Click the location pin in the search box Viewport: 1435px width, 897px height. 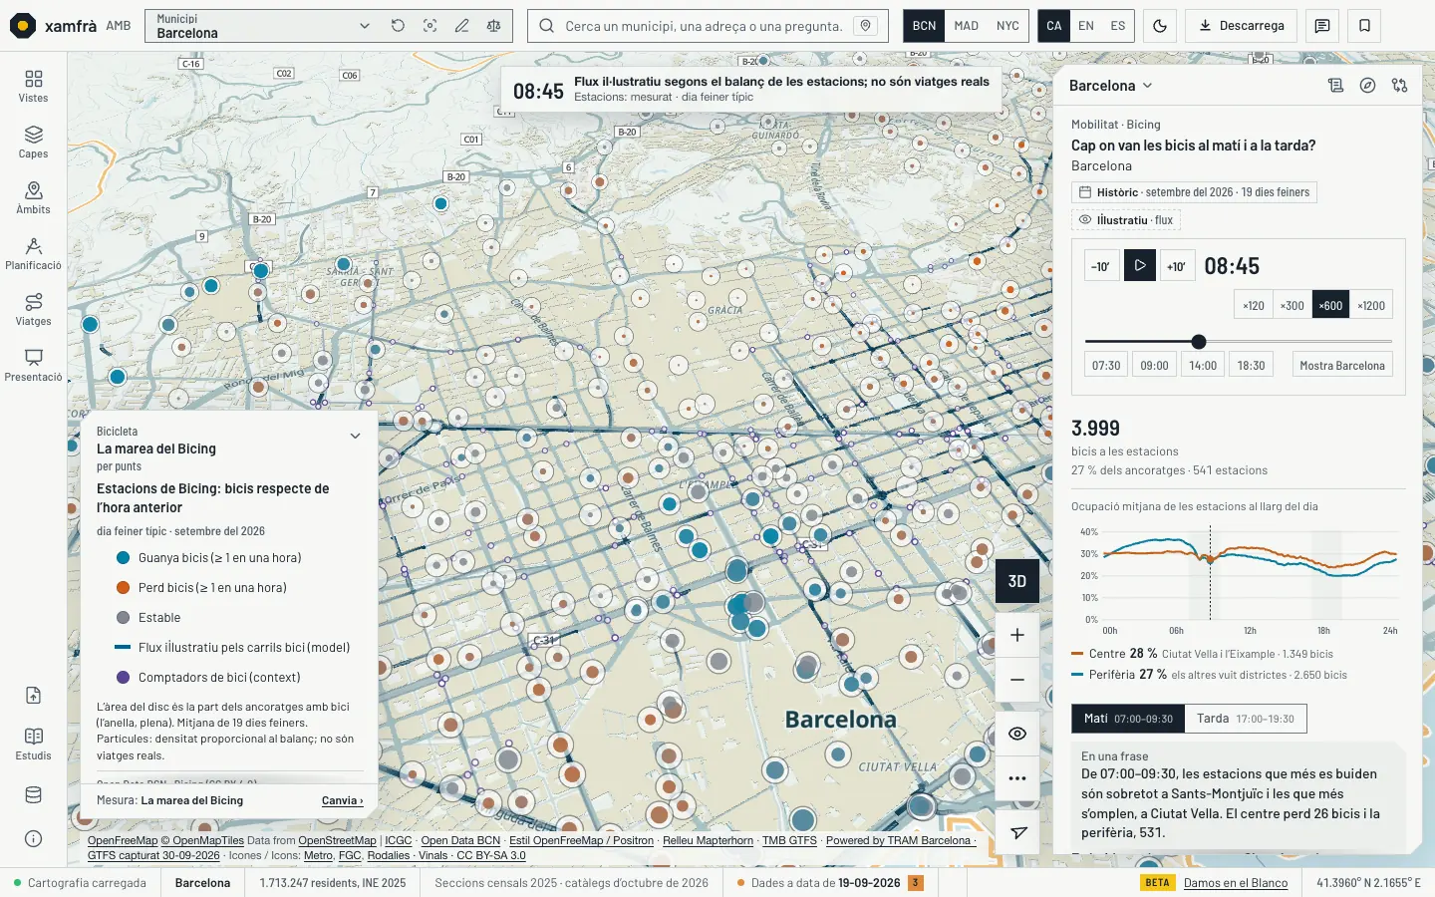coord(865,26)
